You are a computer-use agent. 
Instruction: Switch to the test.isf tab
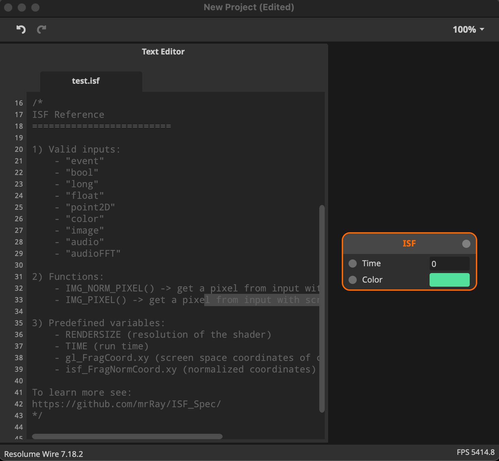pyautogui.click(x=86, y=81)
